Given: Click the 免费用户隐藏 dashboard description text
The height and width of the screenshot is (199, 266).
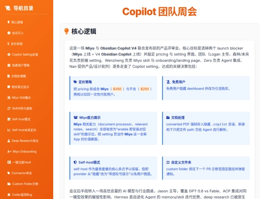Looking at the screenshot, I should (198, 88).
